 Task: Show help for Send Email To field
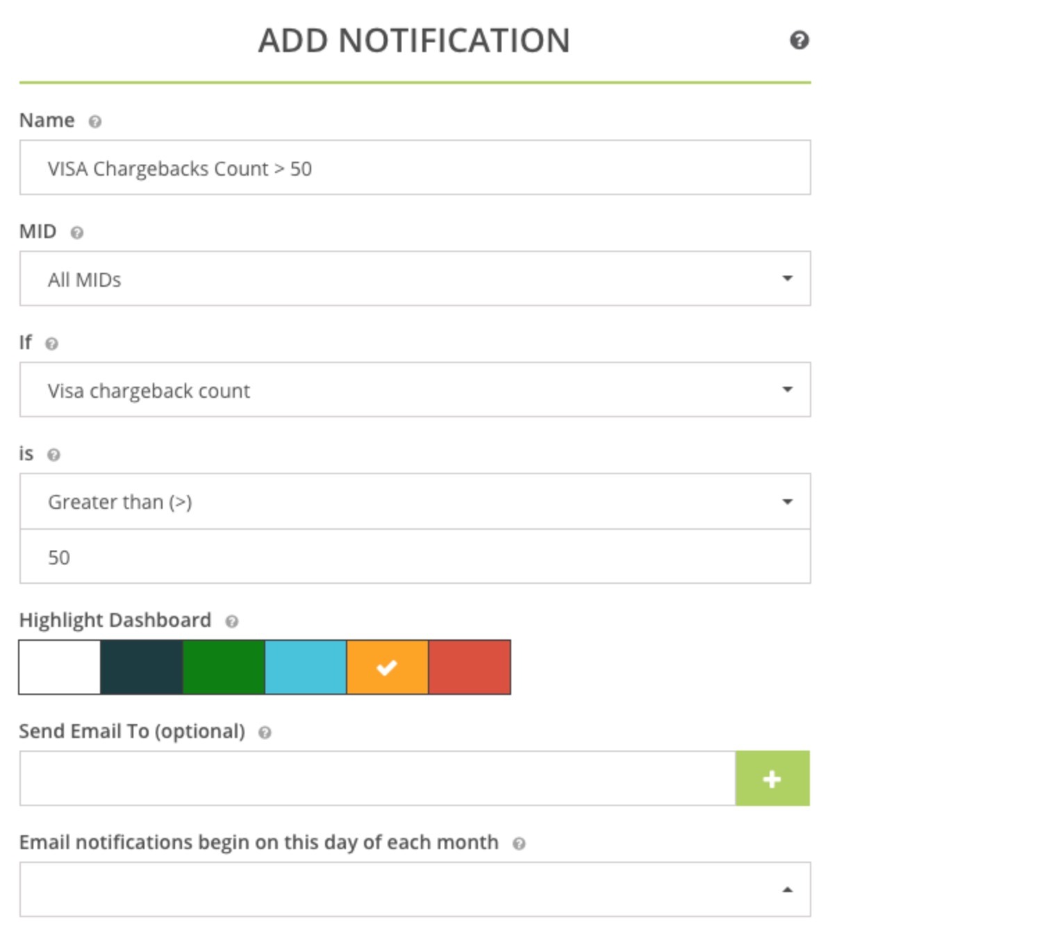(265, 732)
